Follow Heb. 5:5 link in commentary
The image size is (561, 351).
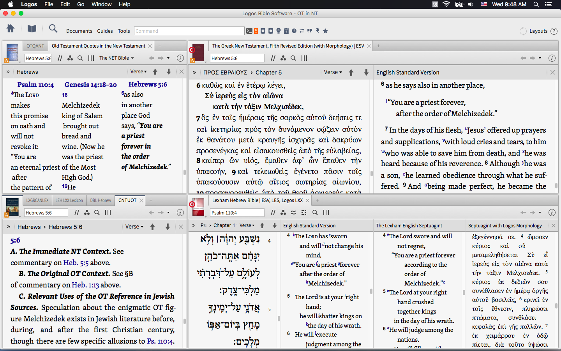76,263
